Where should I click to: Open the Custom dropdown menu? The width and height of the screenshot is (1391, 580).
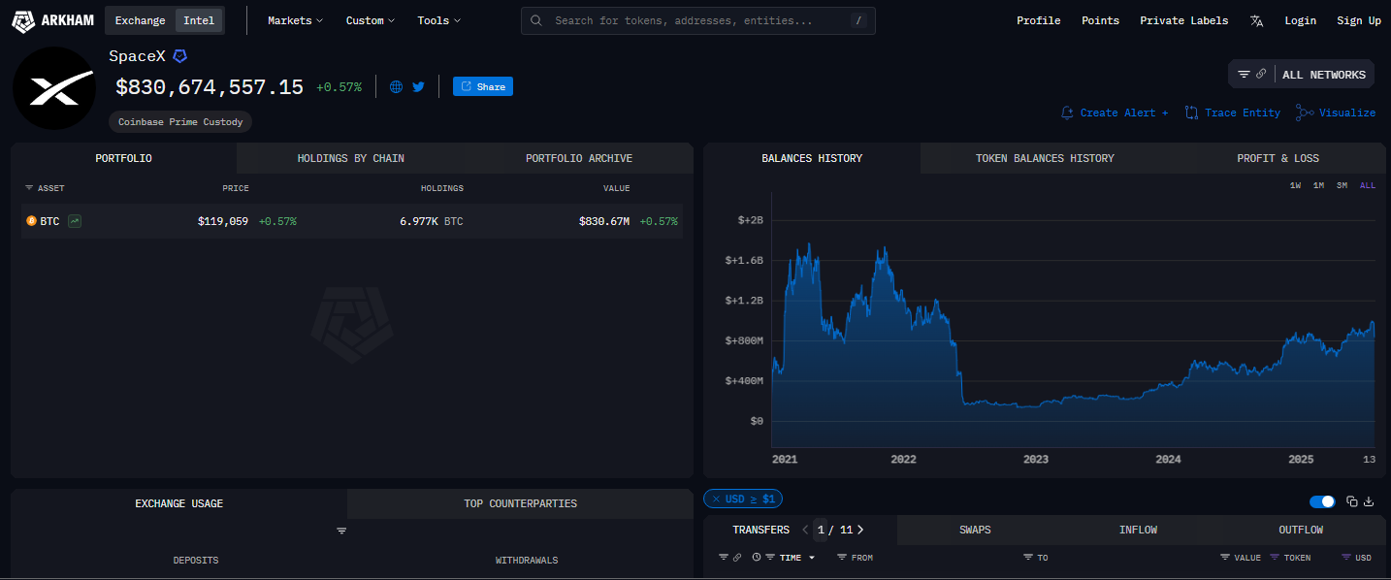pyautogui.click(x=371, y=20)
